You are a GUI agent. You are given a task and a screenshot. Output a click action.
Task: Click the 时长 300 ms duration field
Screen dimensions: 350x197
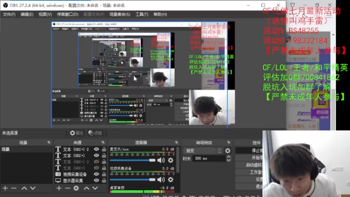209,158
